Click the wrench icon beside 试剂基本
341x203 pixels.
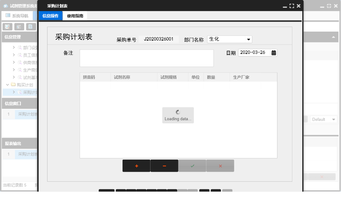20,77
